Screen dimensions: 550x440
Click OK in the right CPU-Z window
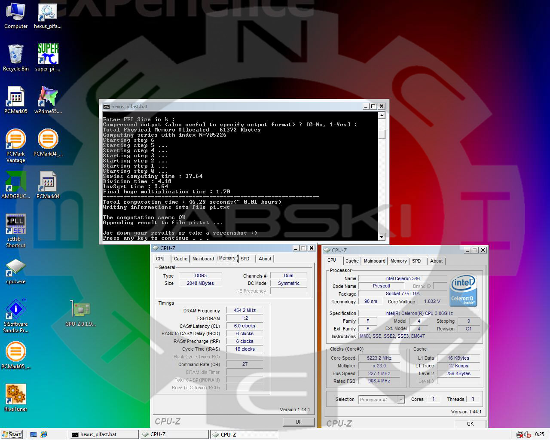click(470, 424)
